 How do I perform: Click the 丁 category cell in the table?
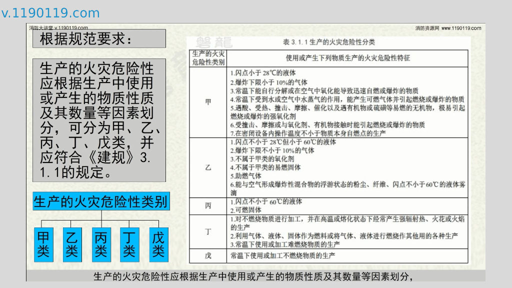coord(208,232)
